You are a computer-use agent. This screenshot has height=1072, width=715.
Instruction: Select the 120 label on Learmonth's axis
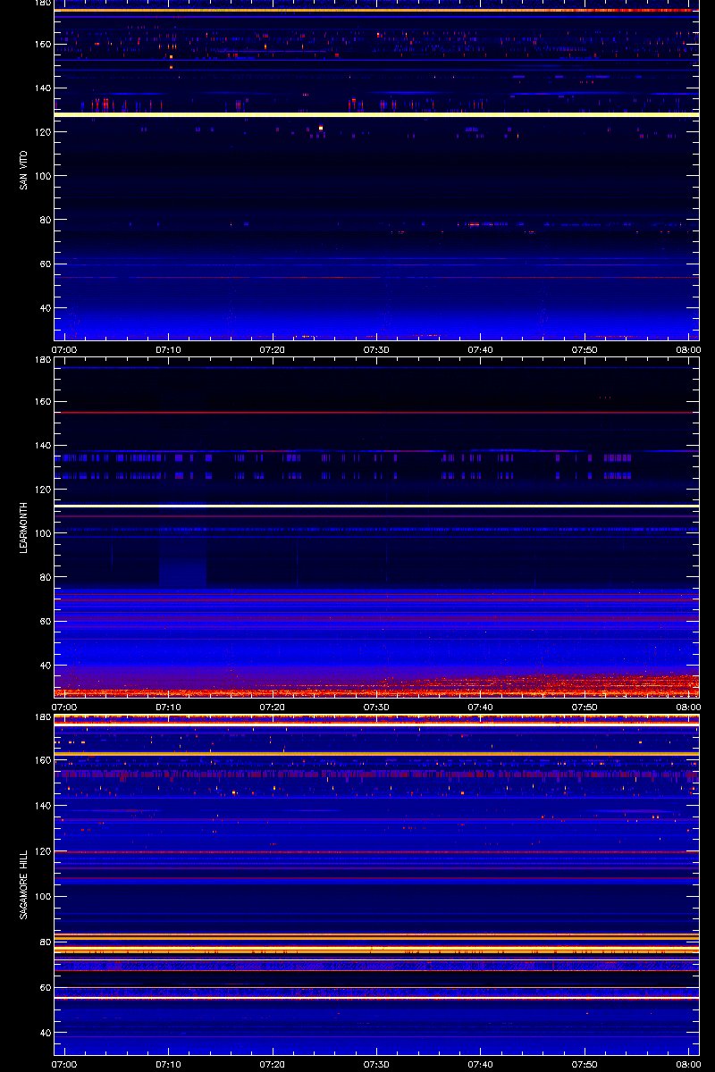tap(43, 490)
